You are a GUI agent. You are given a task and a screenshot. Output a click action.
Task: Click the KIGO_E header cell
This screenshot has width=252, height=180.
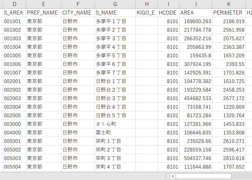click(x=147, y=13)
